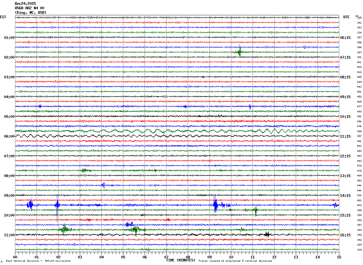The width and height of the screenshot is (363, 265).
Task: Click minute 05 on the time axis
Action: click(x=123, y=257)
